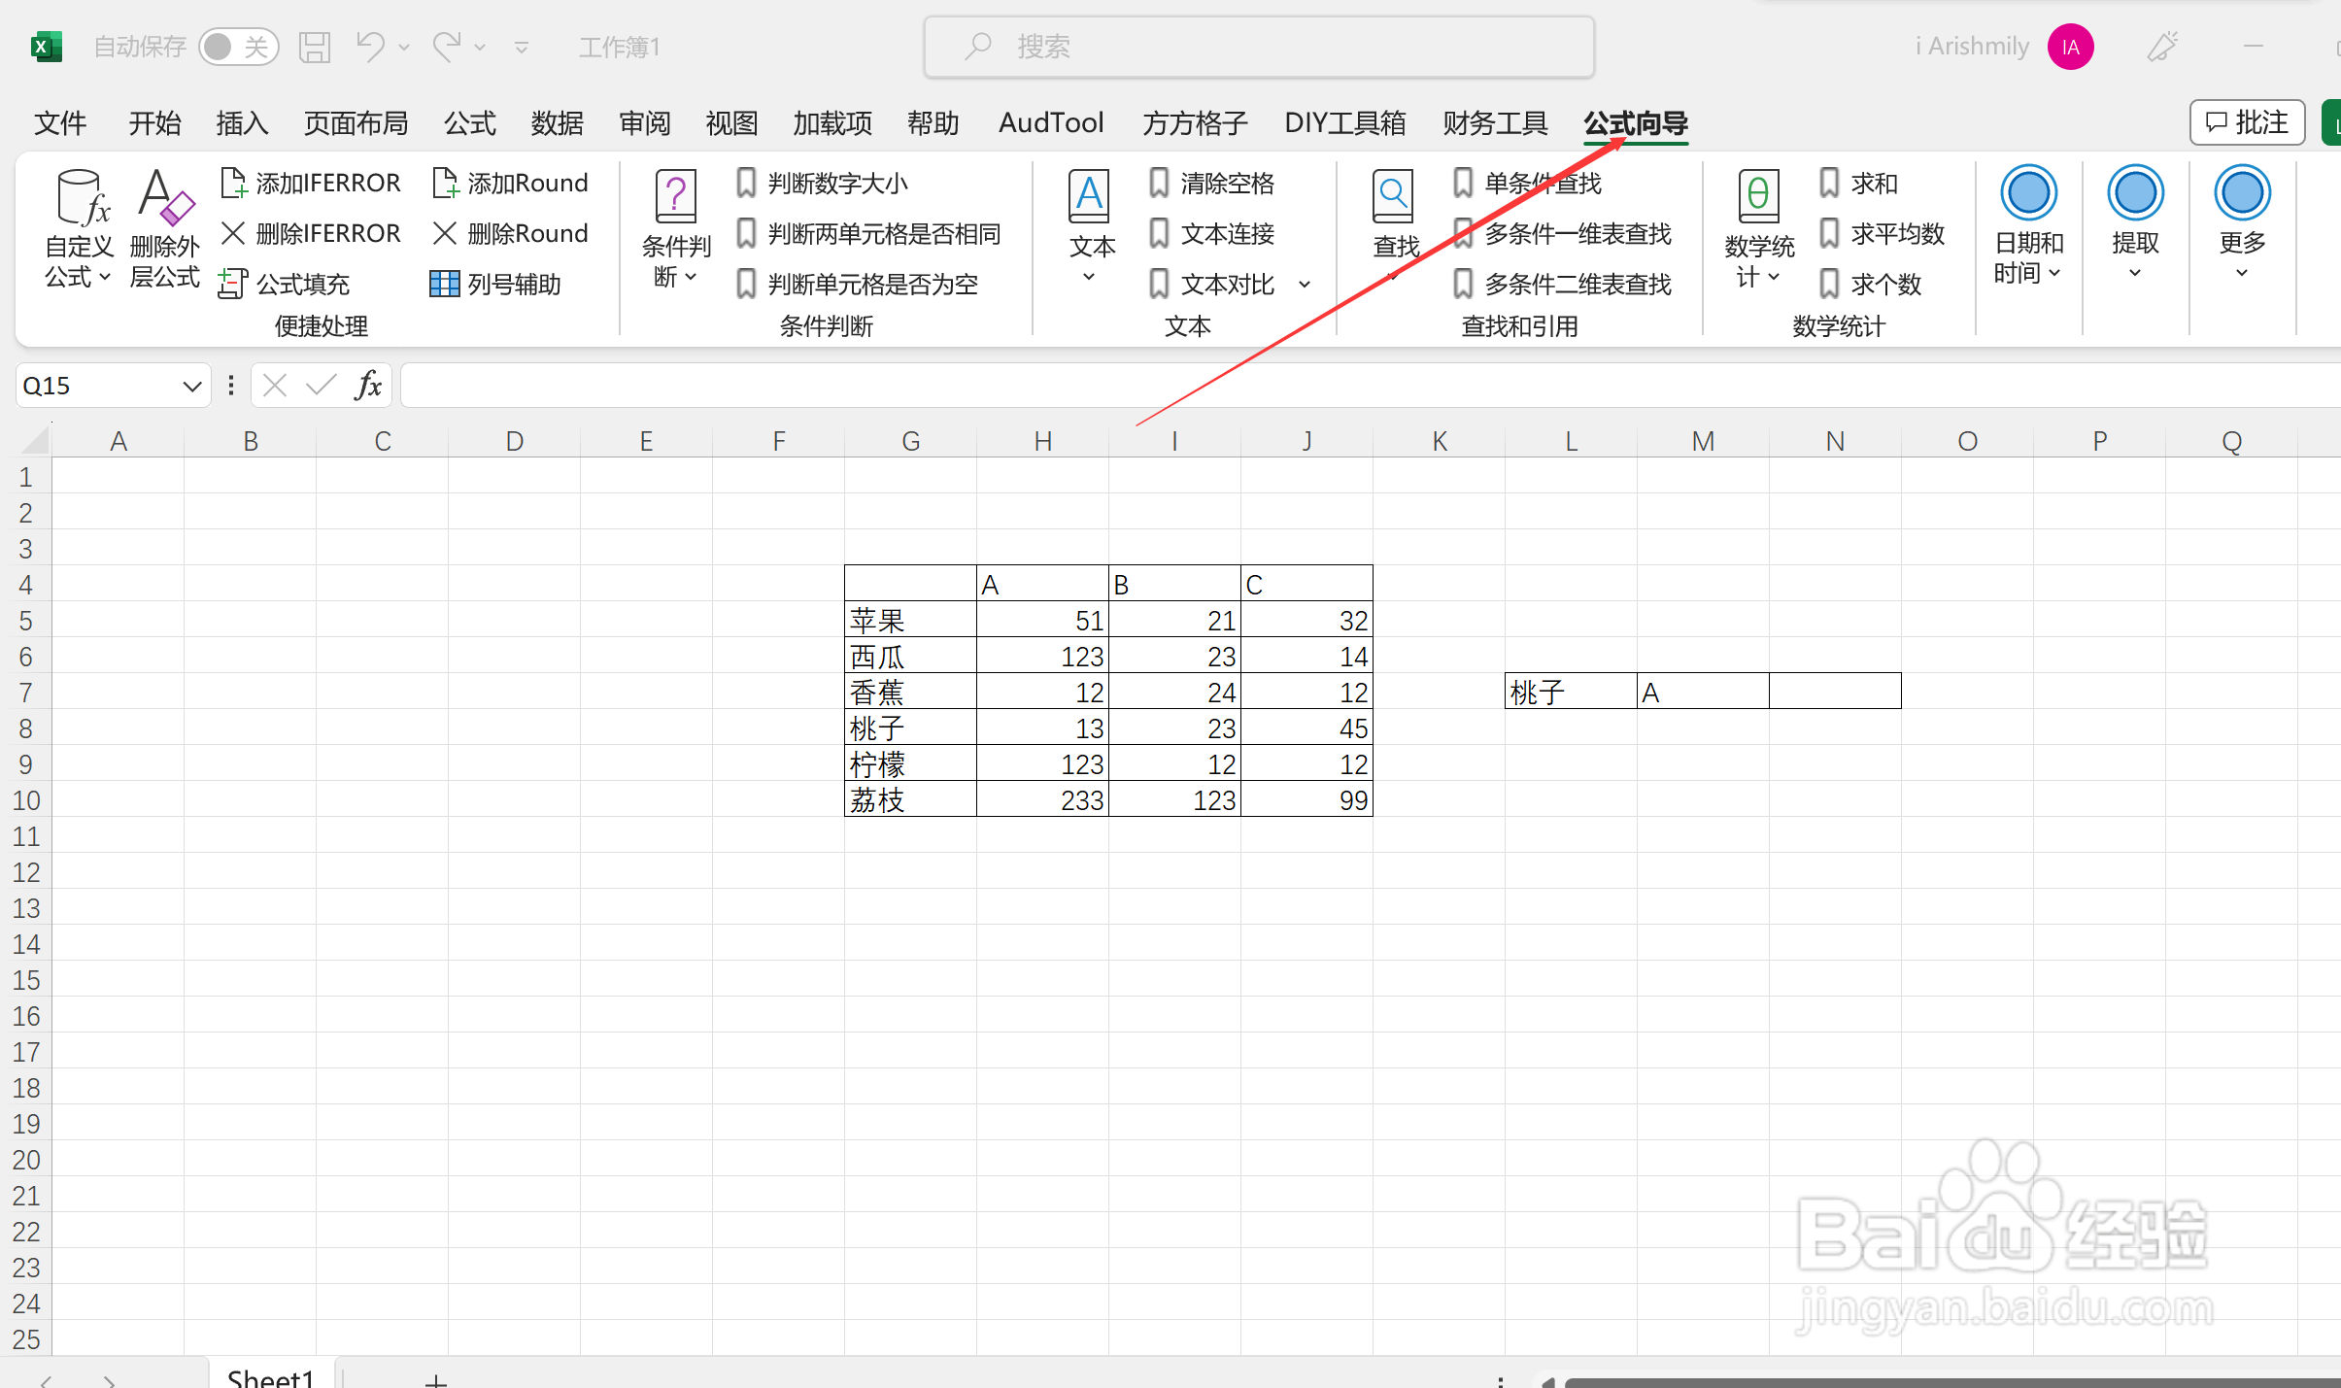This screenshot has width=2341, height=1388.
Task: Select cell containing 荔枝
Action: (910, 799)
